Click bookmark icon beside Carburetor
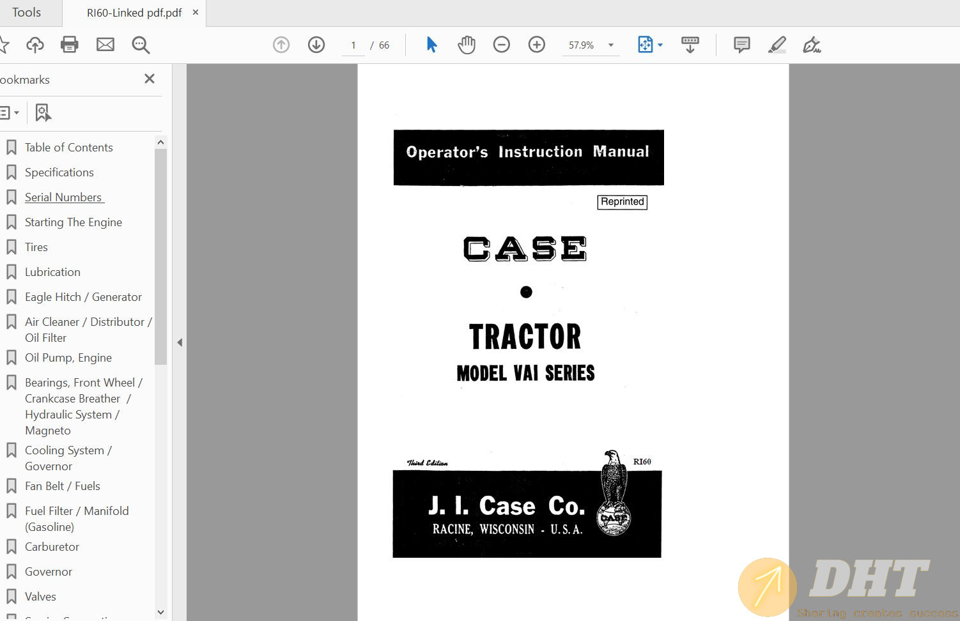 click(12, 547)
